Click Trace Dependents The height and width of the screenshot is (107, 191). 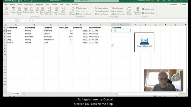tap(102, 11)
